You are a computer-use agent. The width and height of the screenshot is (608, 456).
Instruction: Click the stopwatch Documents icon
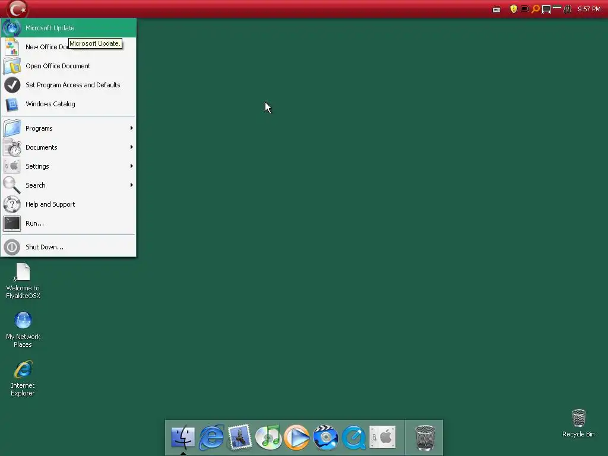click(12, 147)
